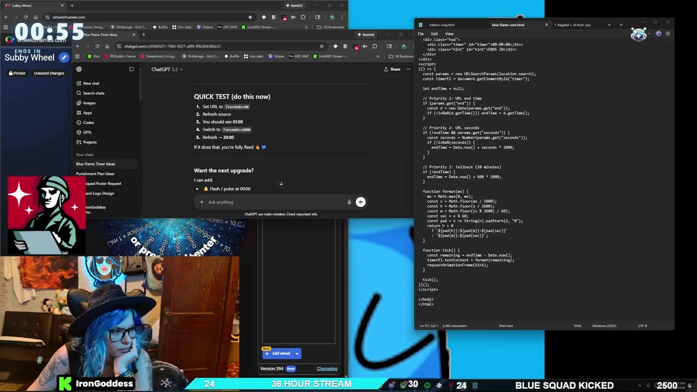Open ChatGPT conversation three-dot options menu
697x392 pixels.
click(408, 69)
